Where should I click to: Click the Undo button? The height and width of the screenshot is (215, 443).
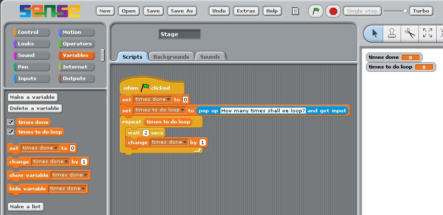(219, 11)
